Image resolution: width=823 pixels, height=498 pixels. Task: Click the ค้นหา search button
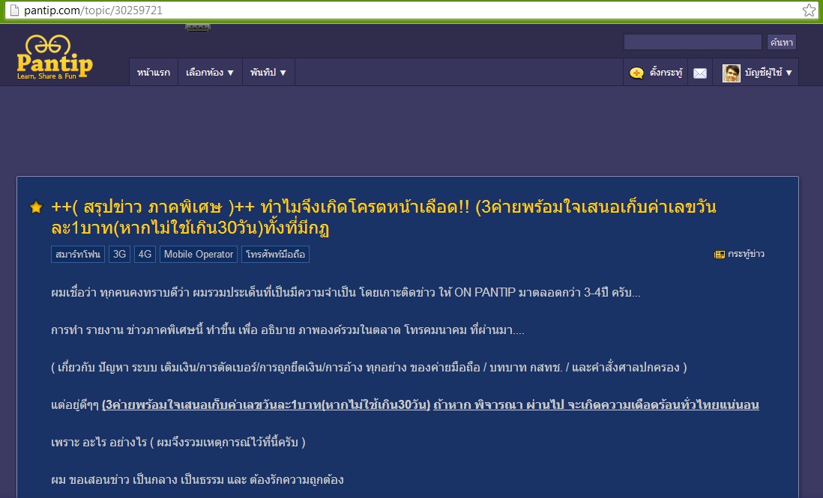pyautogui.click(x=782, y=42)
